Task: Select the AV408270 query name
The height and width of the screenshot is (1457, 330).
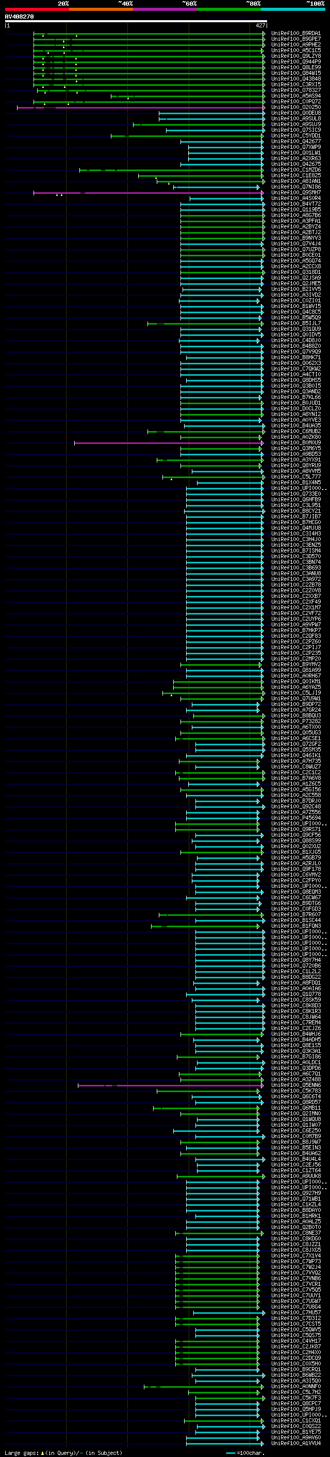Action: coord(19,17)
